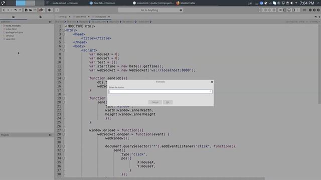321x180 pixels.
Task: Confirm with the OK button in the dialog
Action: click(168, 102)
